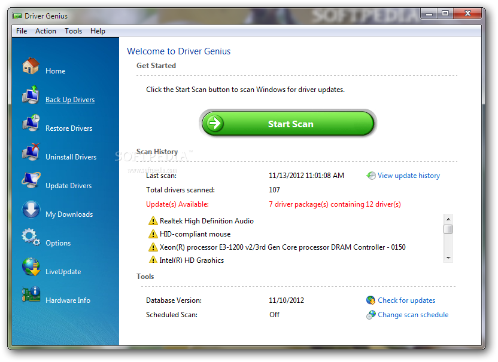
Task: Click the Restore Drivers icon
Action: pyautogui.click(x=31, y=123)
